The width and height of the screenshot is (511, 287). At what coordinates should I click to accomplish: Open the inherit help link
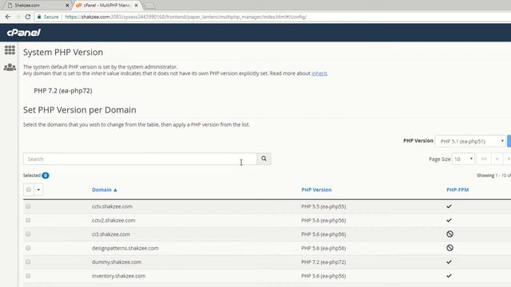tap(319, 73)
